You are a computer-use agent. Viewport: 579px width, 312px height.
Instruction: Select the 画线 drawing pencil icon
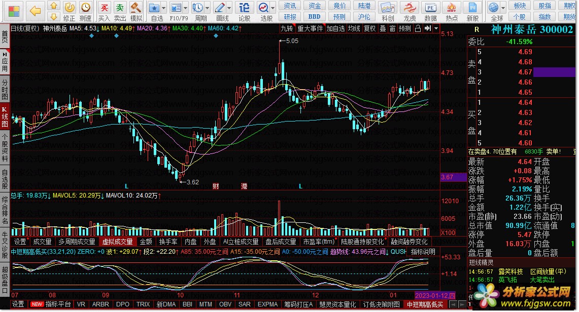220,8
